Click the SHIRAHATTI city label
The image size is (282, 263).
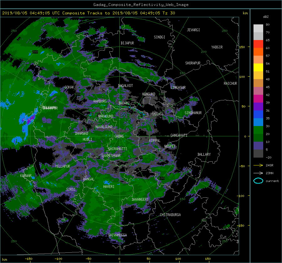click(x=118, y=149)
